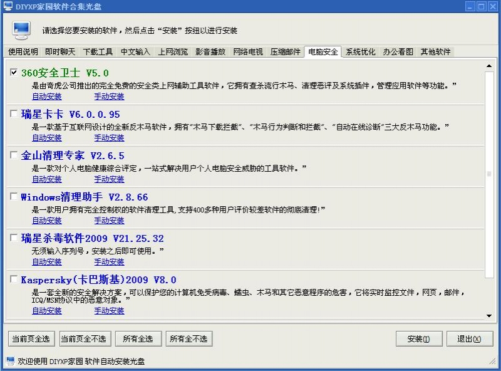
Task: Check the 瑞星卡卡 V6.0.0.95 checkbox
Action: (14, 113)
